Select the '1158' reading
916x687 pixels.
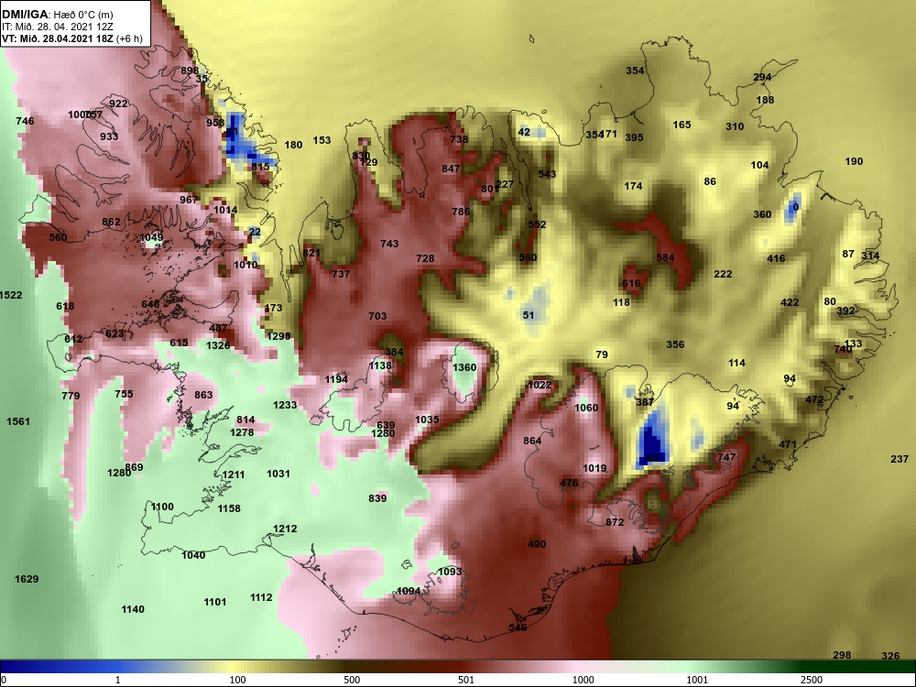click(229, 508)
